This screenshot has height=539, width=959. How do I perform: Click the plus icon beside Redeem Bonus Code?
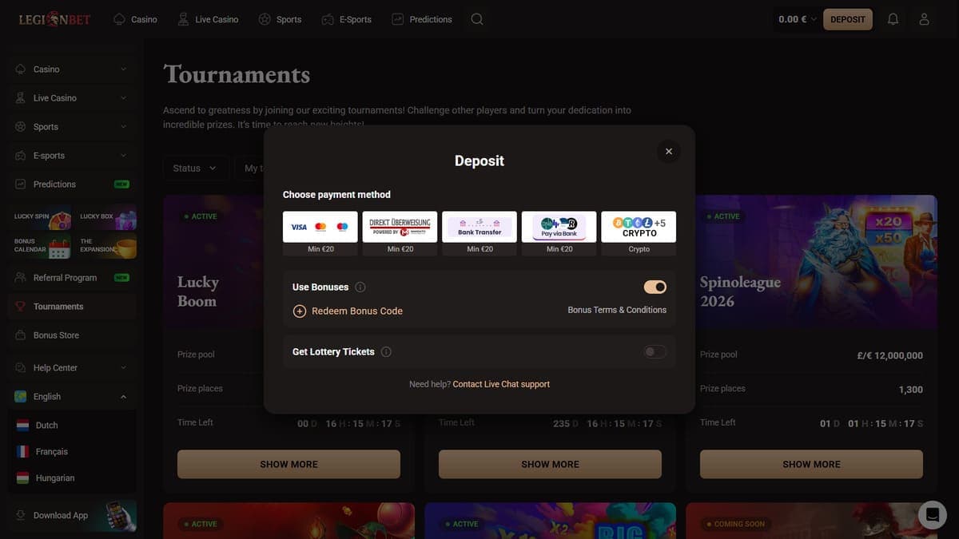click(x=300, y=311)
